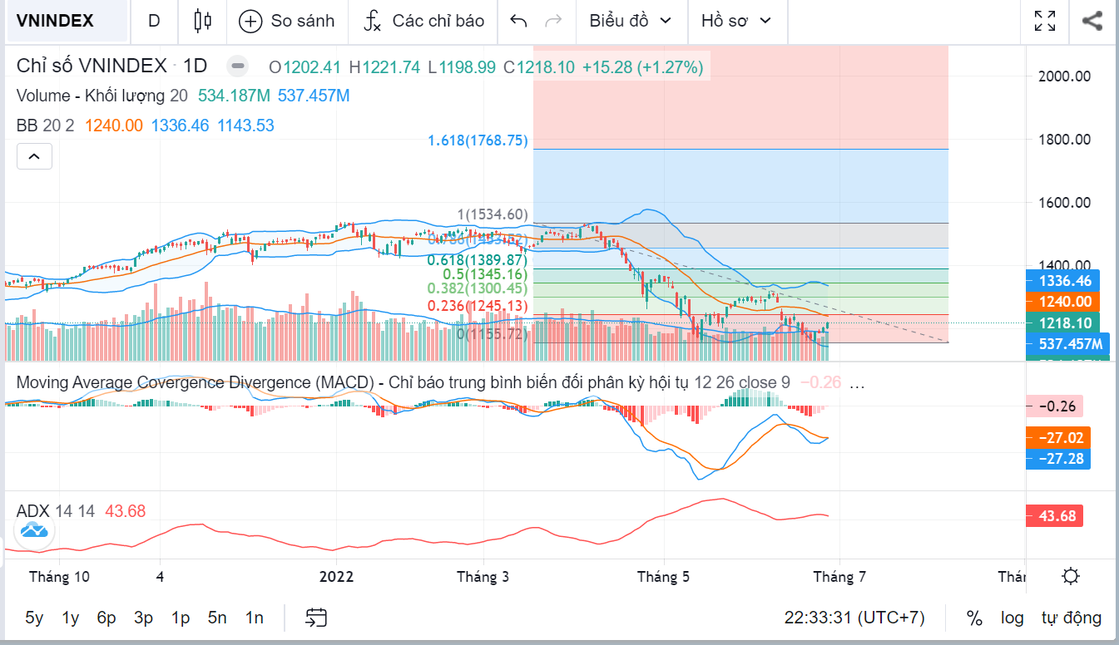Click the -27.02 MACD signal tag
The height and width of the screenshot is (645, 1119).
1059,437
